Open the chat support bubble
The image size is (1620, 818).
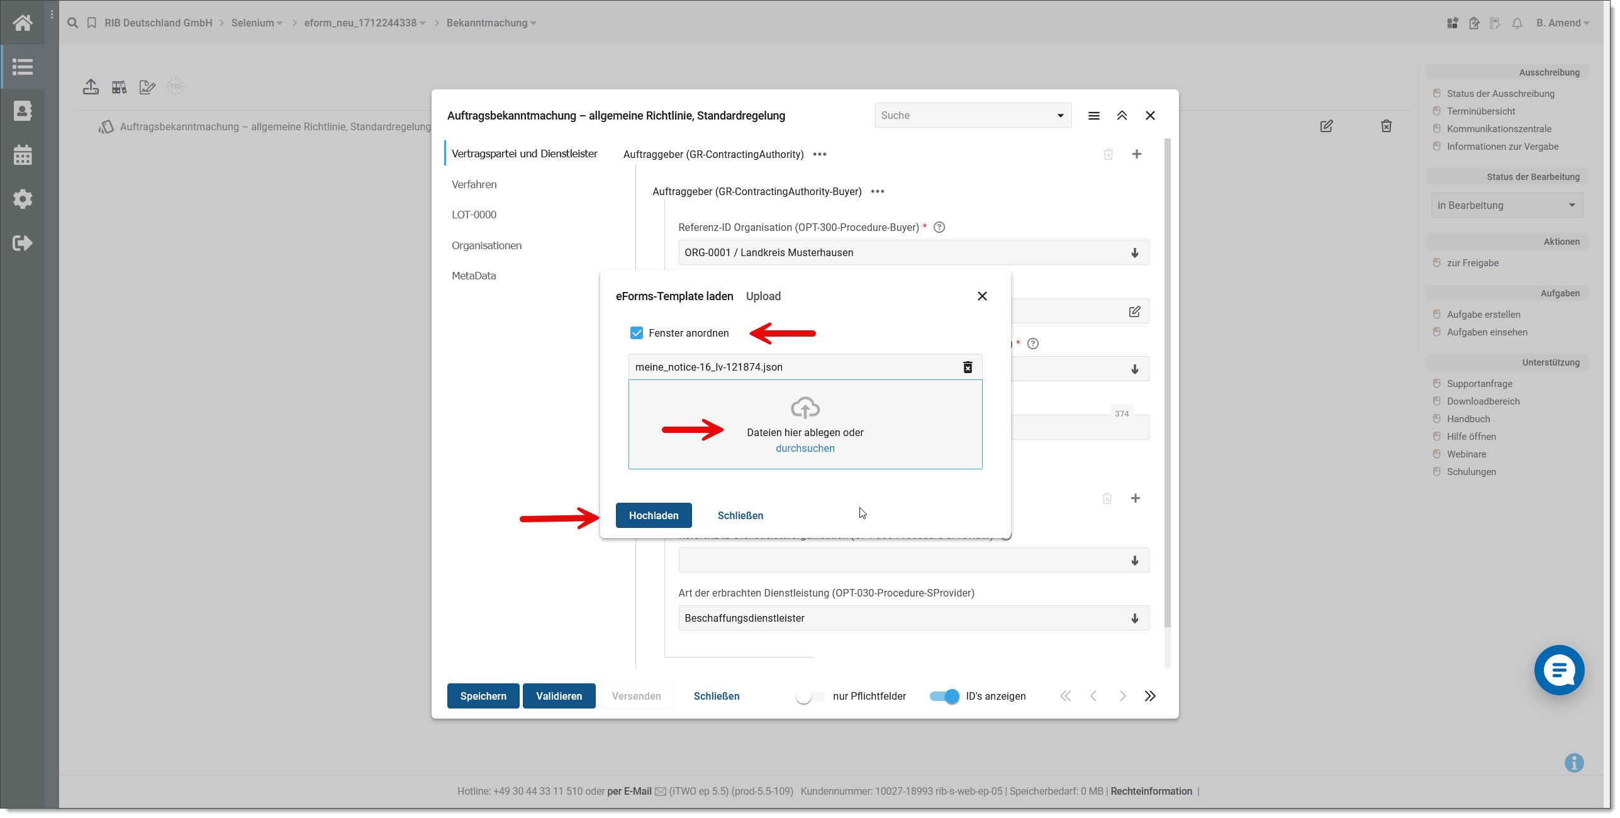[1560, 670]
